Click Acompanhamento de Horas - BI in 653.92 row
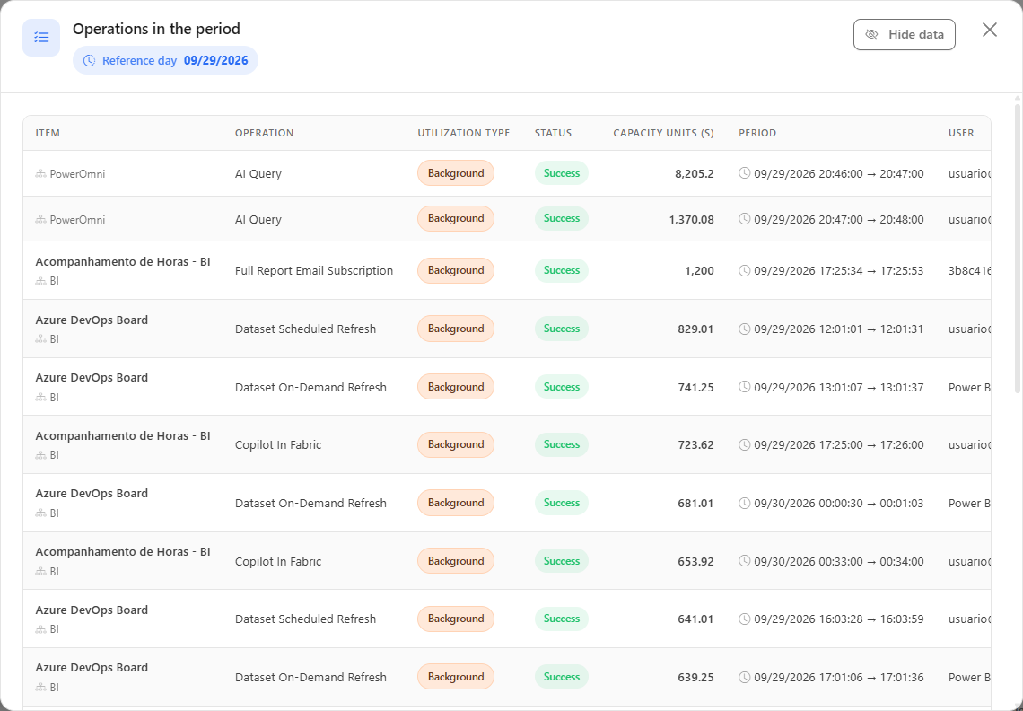This screenshot has width=1023, height=711. click(123, 552)
